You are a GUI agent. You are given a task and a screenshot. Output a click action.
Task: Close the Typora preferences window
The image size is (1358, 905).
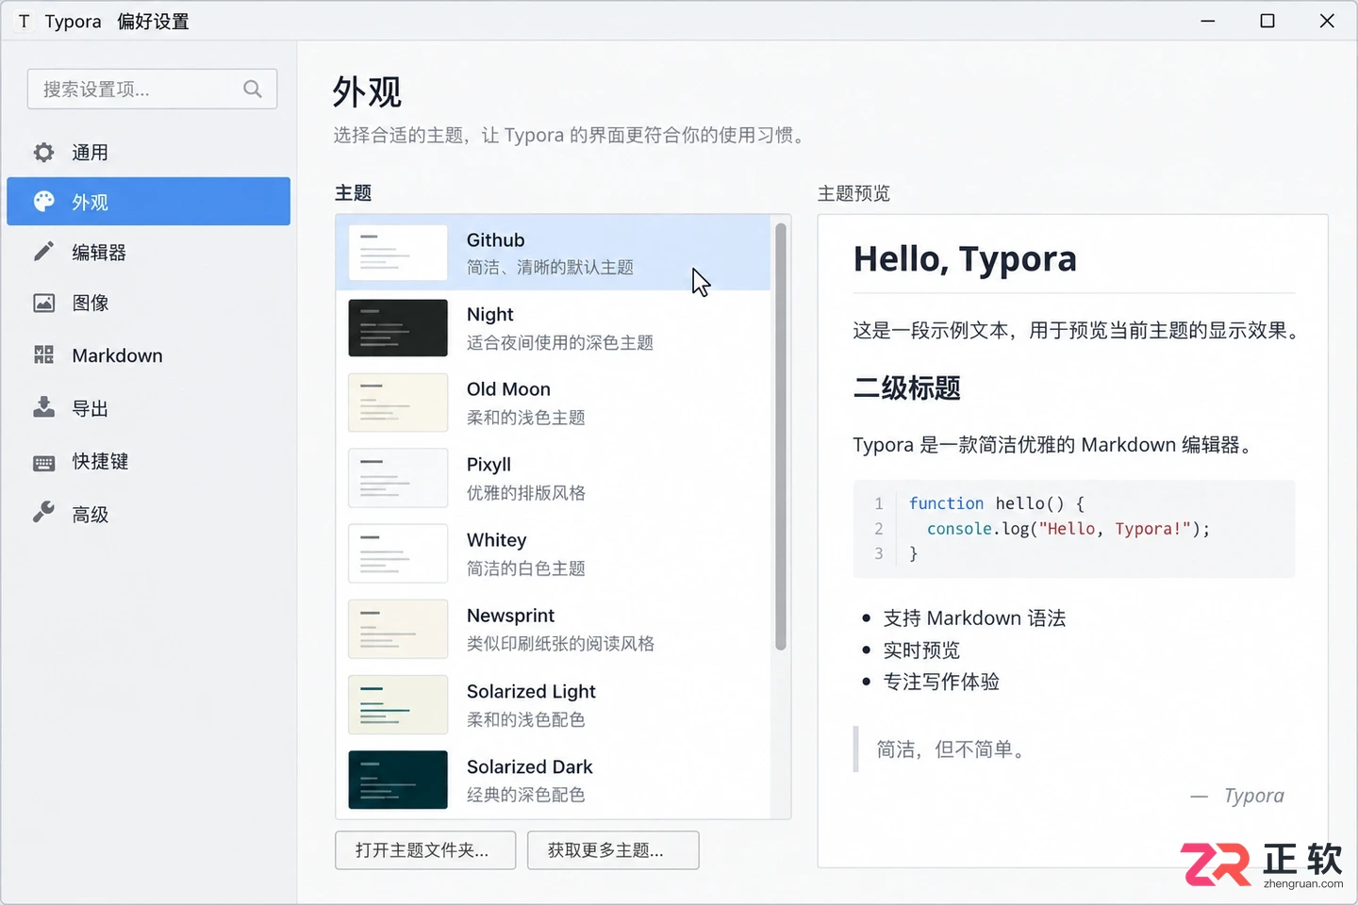pos(1327,21)
